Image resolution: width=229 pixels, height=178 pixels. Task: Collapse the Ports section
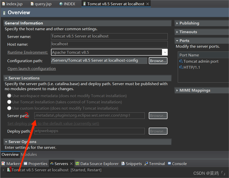coord(177,41)
